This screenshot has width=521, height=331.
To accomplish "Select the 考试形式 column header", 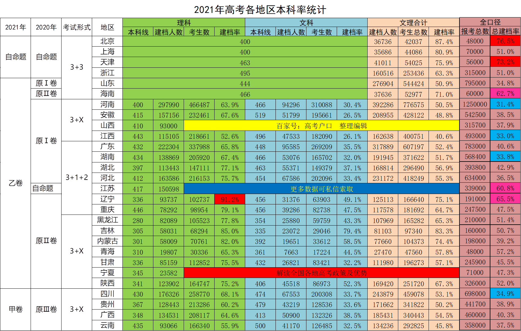I will [77, 27].
